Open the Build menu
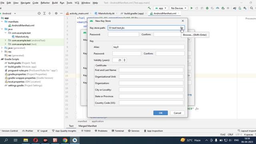This screenshot has height=144, width=256. coord(55,3)
